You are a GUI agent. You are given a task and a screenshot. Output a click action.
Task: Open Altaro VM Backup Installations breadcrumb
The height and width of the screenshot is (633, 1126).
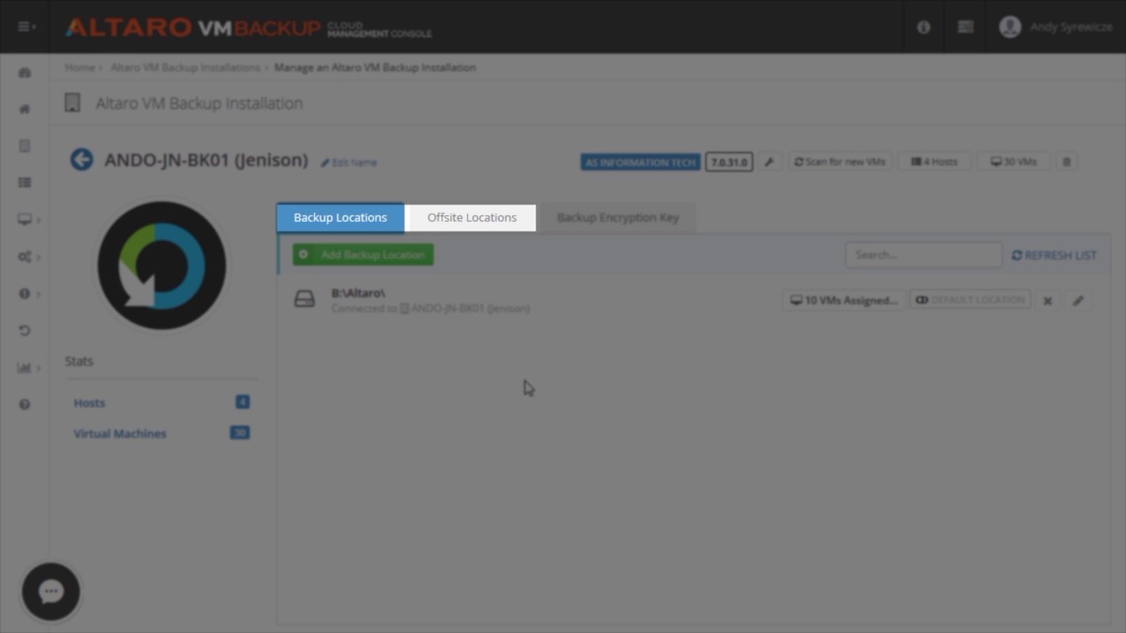[185, 68]
